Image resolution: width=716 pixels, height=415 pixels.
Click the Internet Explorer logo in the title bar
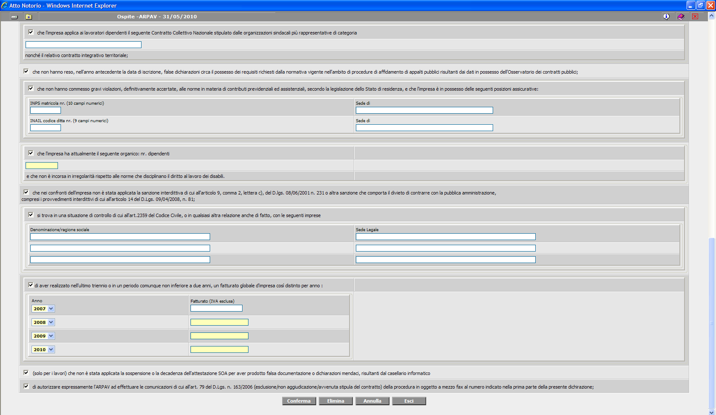(x=4, y=5)
